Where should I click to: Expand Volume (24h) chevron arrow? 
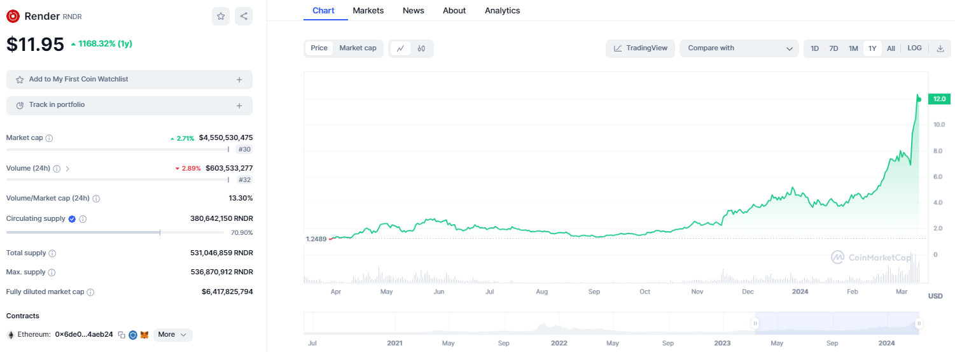click(x=67, y=169)
